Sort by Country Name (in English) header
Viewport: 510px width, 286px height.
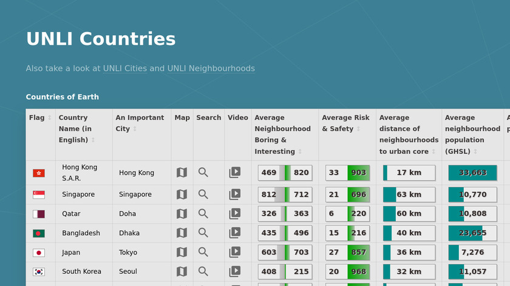click(75, 128)
